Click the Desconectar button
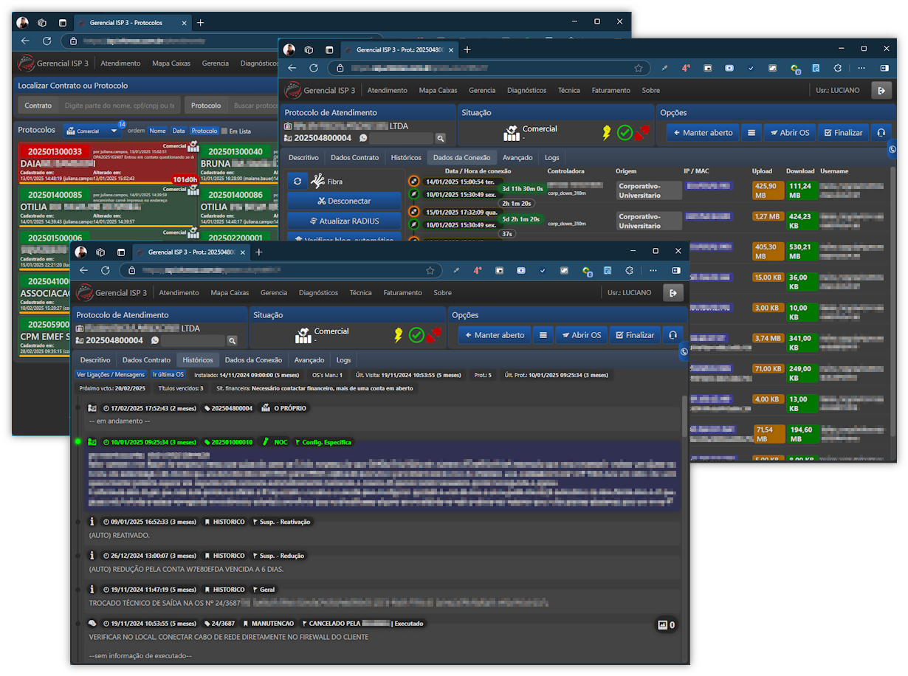Image resolution: width=908 pixels, height=676 pixels. click(344, 201)
